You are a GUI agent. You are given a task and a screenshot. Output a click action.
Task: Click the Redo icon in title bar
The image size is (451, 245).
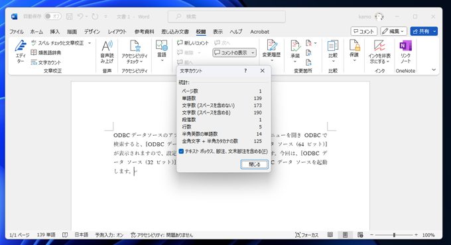pyautogui.click(x=95, y=17)
